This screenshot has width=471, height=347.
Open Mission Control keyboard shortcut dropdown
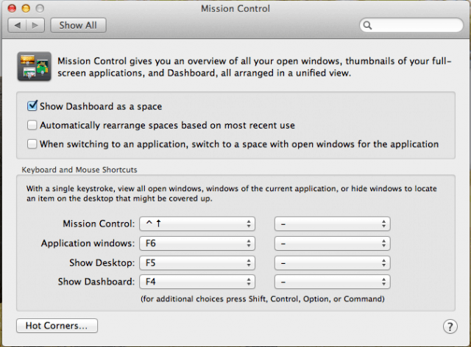point(198,223)
